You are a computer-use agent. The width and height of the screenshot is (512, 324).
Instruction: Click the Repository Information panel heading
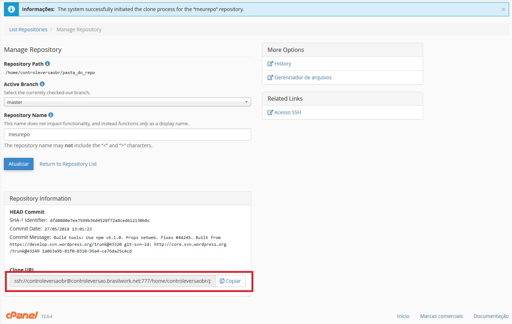[40, 198]
